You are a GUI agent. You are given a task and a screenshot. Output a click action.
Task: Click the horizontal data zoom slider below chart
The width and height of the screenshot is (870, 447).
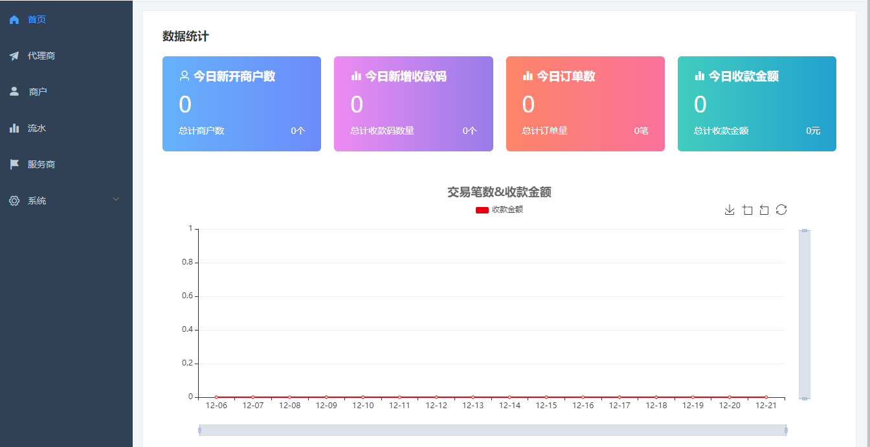493,429
